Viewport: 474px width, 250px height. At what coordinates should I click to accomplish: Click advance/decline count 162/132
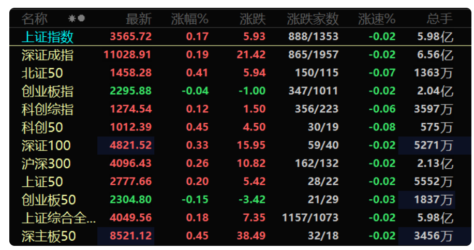pyautogui.click(x=317, y=164)
